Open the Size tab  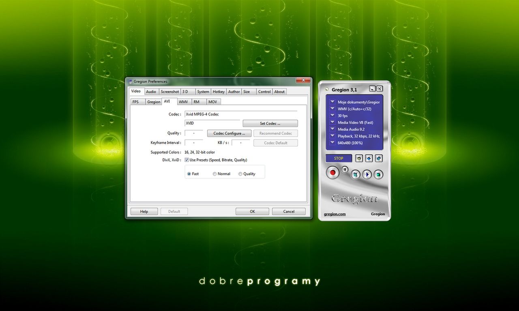tap(249, 92)
